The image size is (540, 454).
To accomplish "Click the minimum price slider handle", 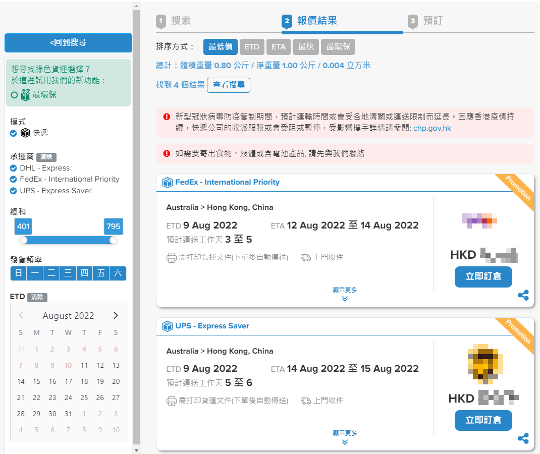I will [x=23, y=240].
